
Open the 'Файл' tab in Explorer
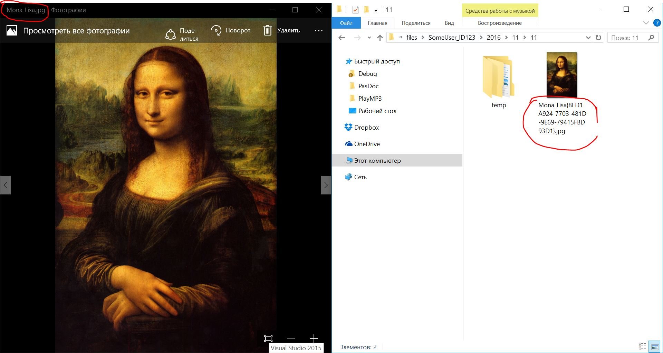pyautogui.click(x=346, y=23)
